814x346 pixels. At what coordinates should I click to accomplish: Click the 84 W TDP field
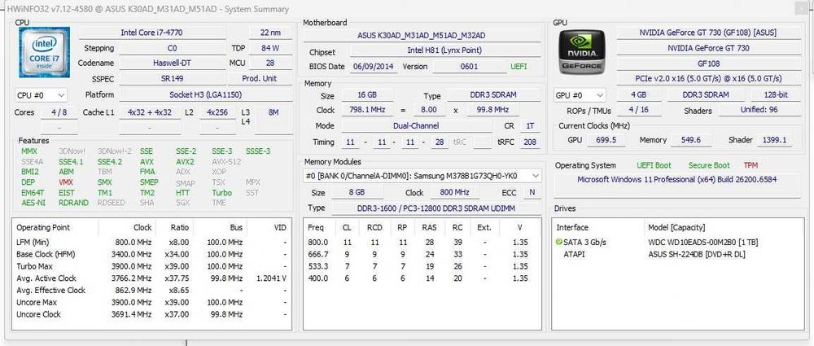(x=270, y=48)
